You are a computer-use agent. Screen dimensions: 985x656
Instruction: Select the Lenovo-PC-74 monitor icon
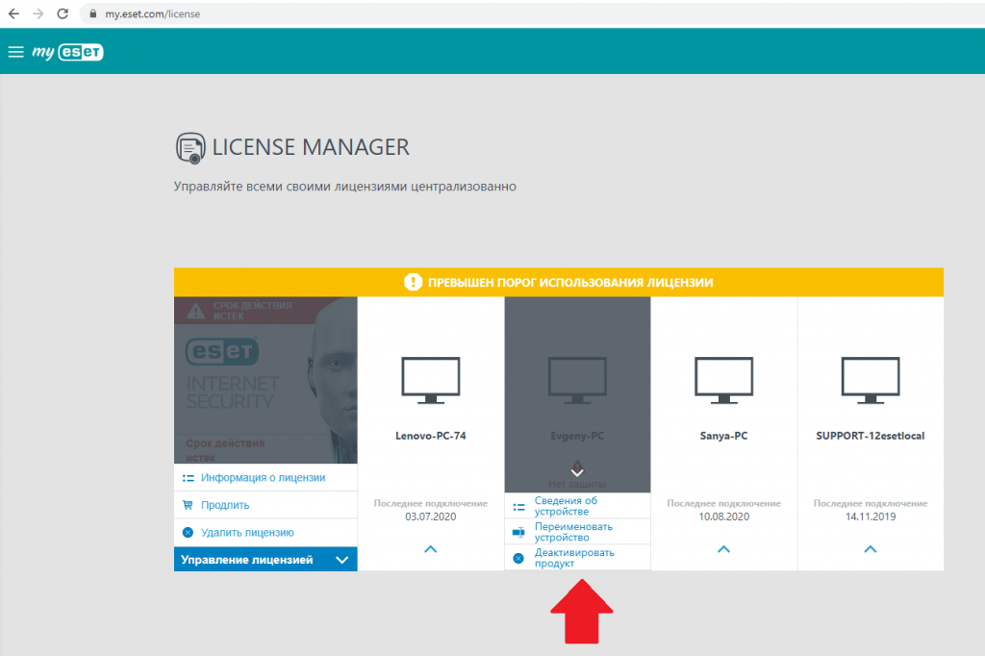tap(431, 380)
